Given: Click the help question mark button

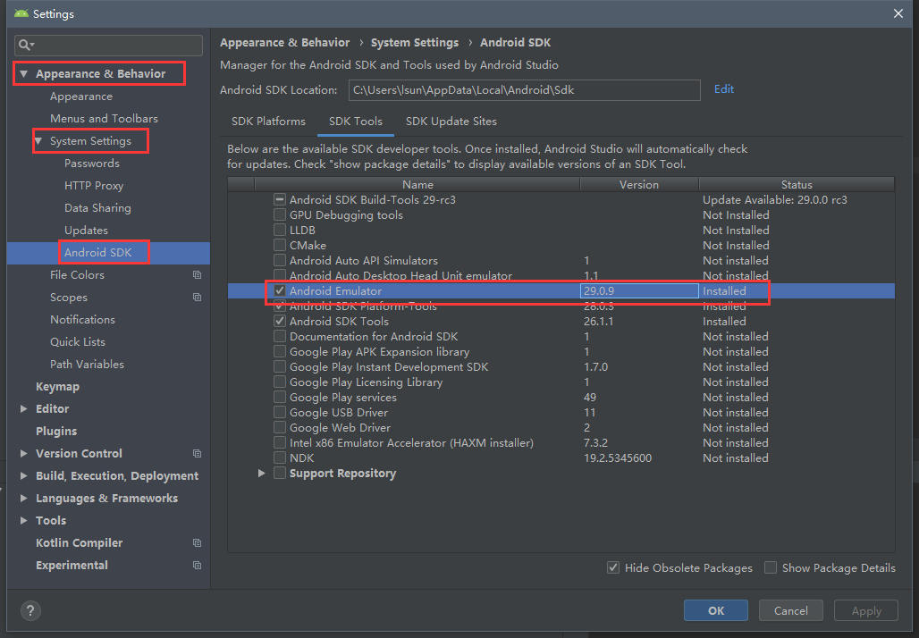Looking at the screenshot, I should 30,611.
